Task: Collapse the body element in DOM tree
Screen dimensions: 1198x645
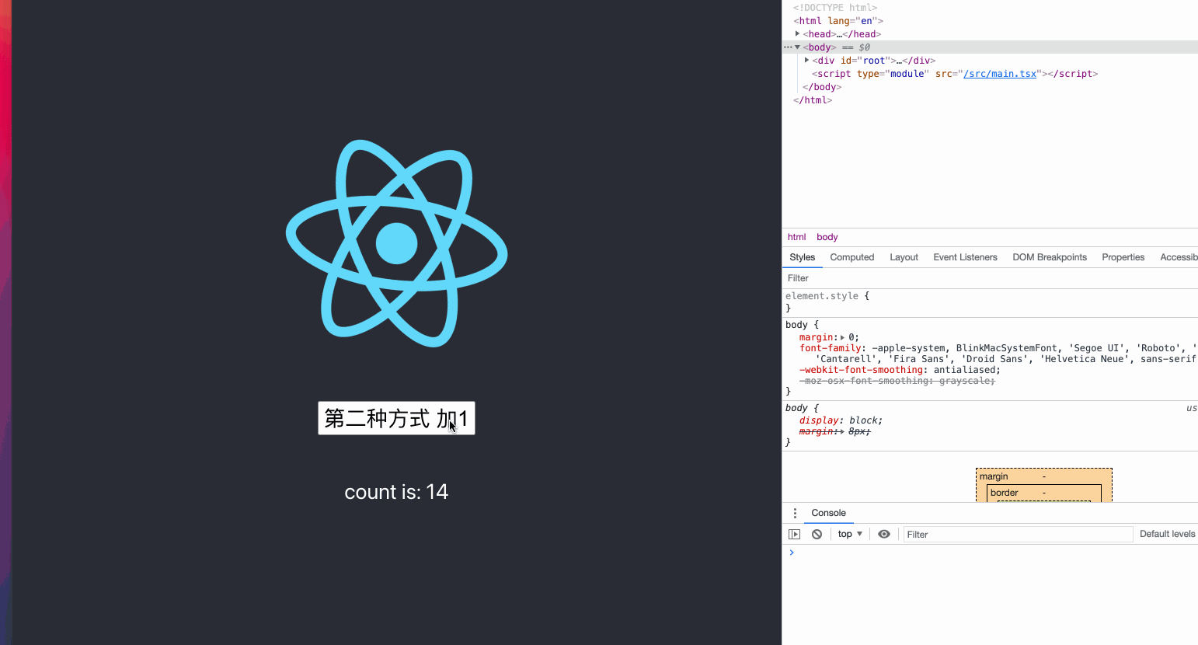Action: pyautogui.click(x=797, y=47)
